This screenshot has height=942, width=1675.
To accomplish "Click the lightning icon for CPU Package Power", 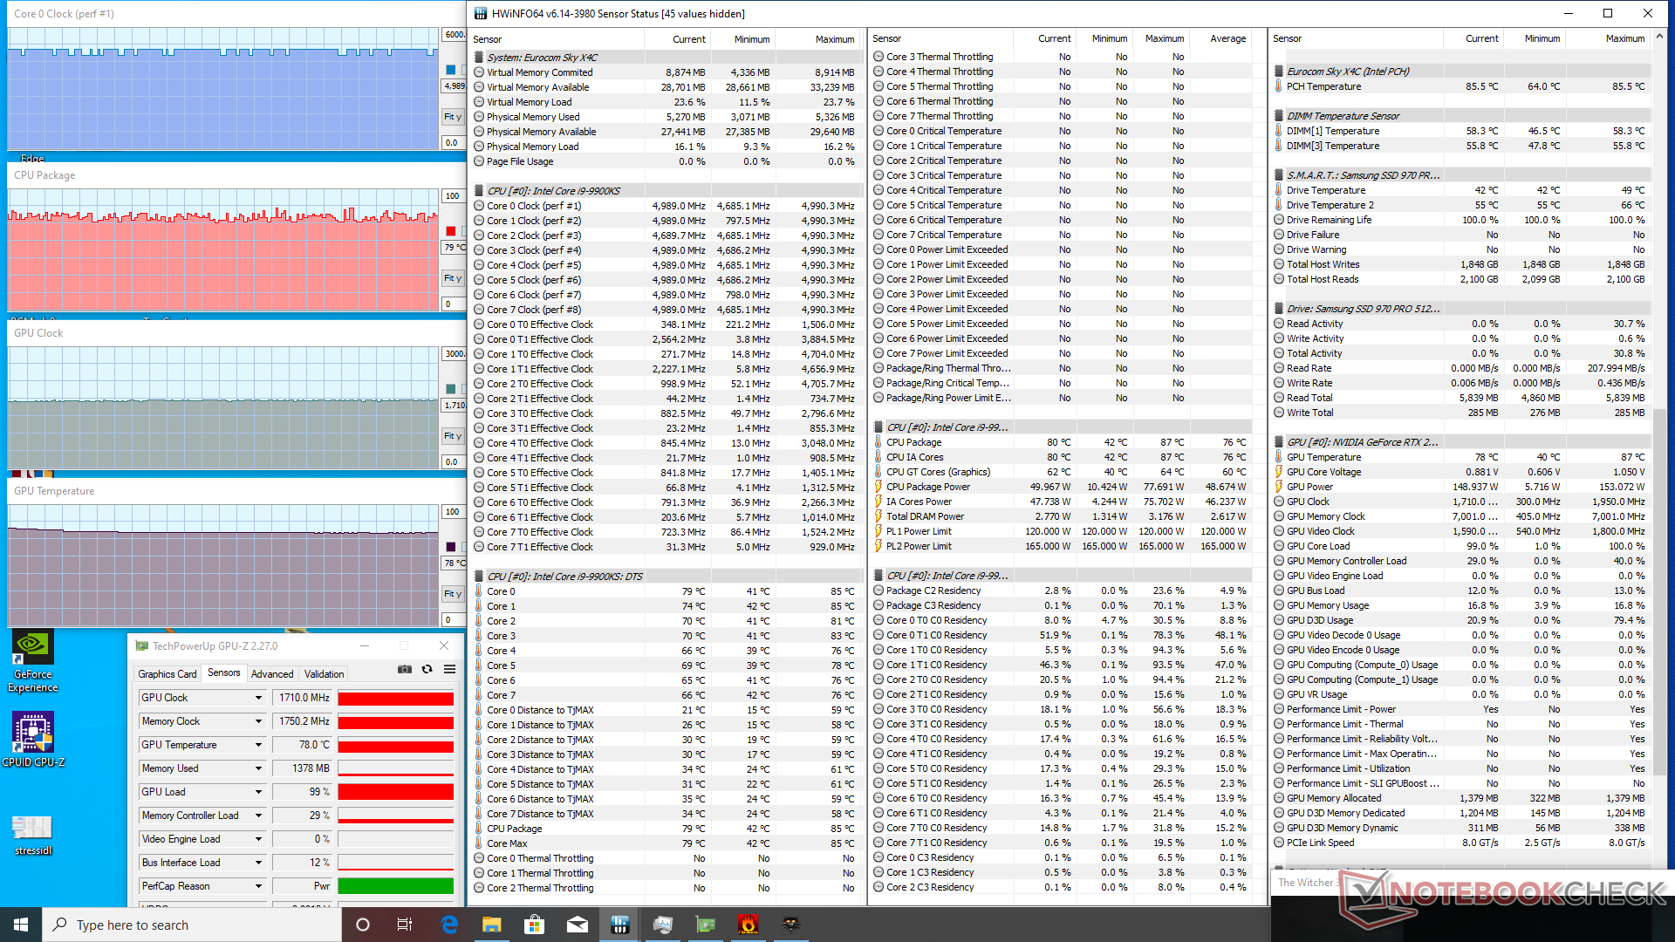I will 879,487.
